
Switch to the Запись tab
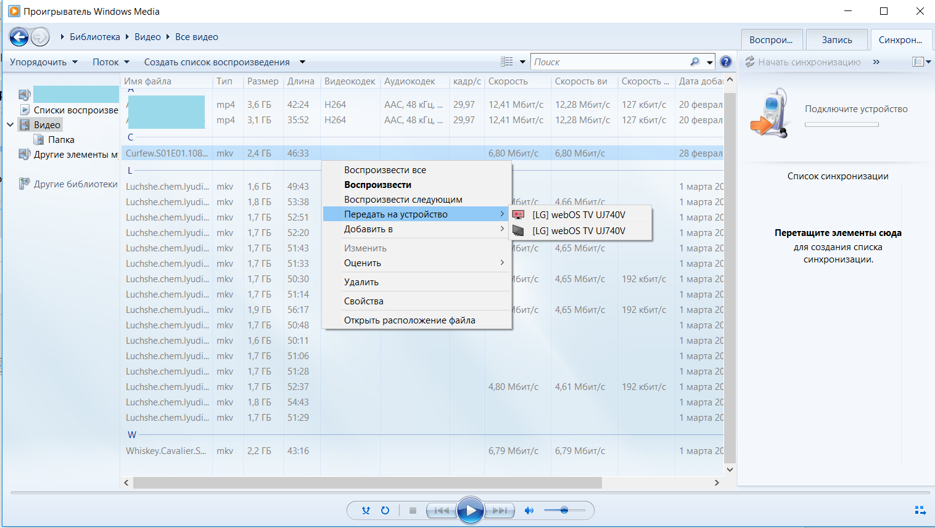click(x=836, y=40)
